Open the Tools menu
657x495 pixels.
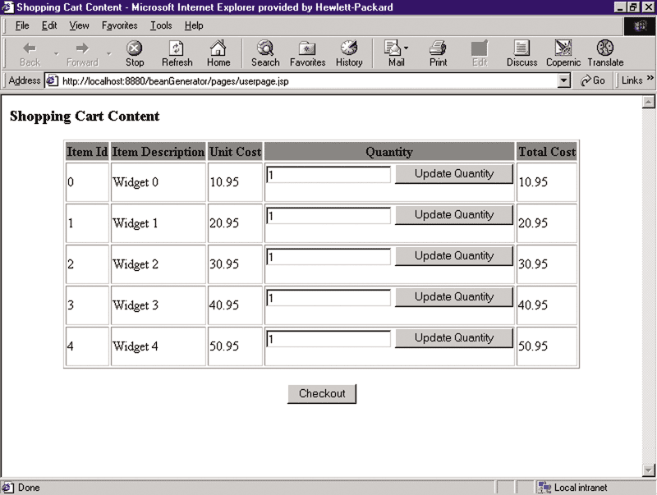[x=161, y=25]
